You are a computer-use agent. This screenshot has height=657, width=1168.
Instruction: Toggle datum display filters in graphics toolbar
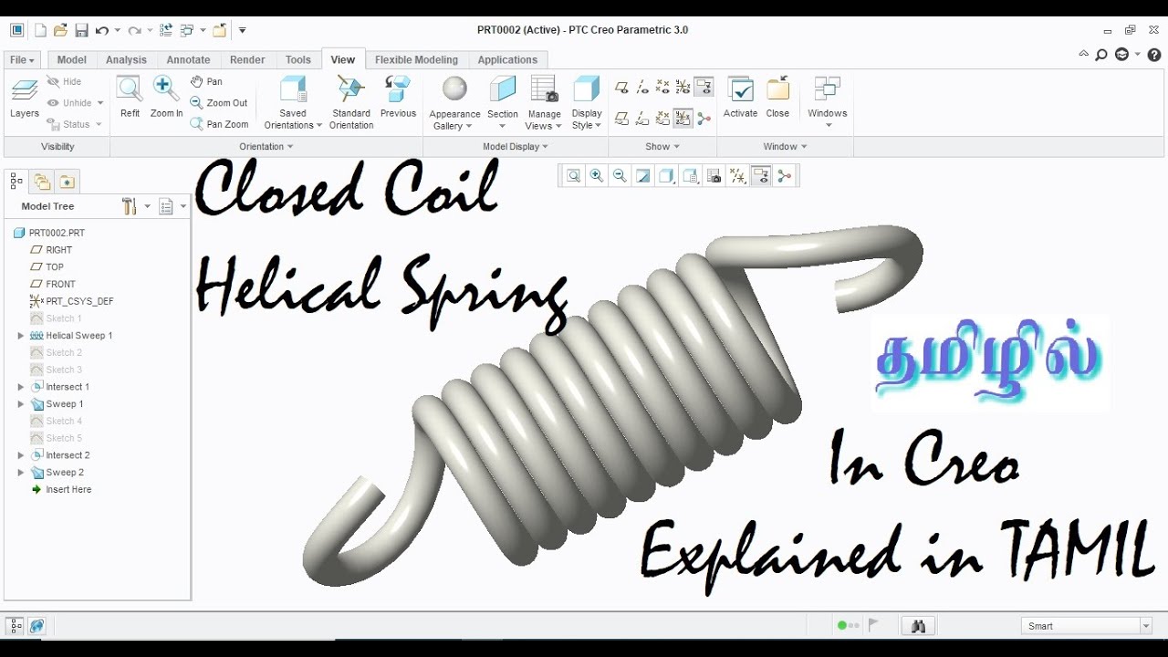click(738, 176)
